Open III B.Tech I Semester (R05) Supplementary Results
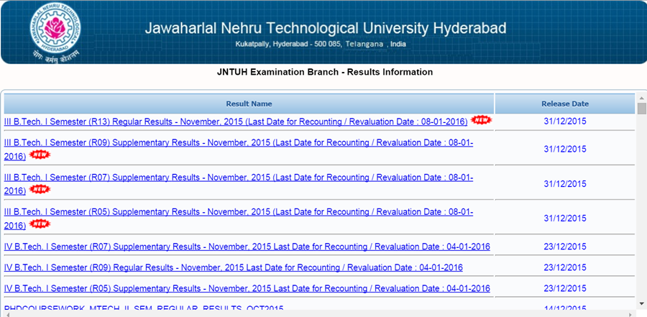Screen dimensions: 647x317 [239, 219]
